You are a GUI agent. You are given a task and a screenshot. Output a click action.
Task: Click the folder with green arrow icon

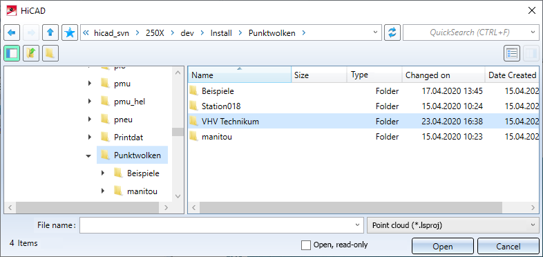coord(31,53)
